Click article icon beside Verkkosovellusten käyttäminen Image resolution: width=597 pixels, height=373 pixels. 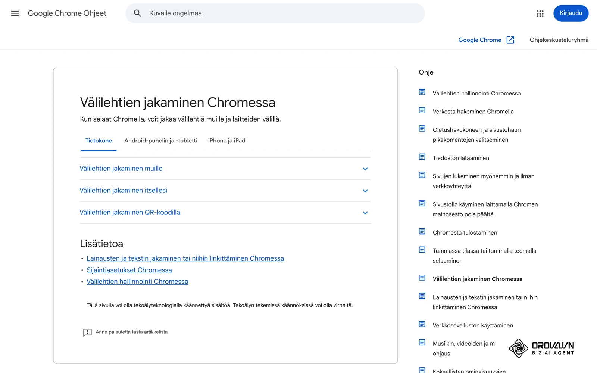(422, 324)
